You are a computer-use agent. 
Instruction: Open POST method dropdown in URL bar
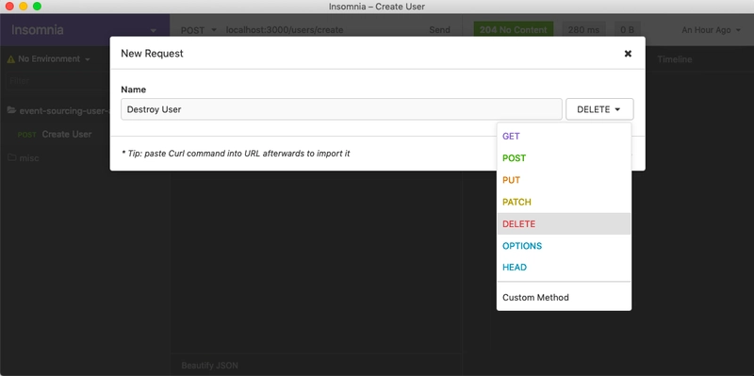pos(198,30)
